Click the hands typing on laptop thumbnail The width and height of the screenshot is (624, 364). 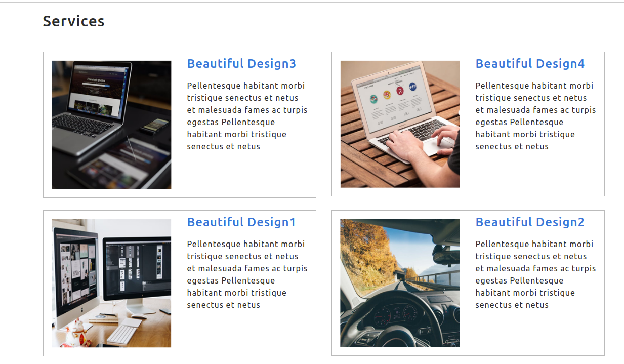point(400,124)
